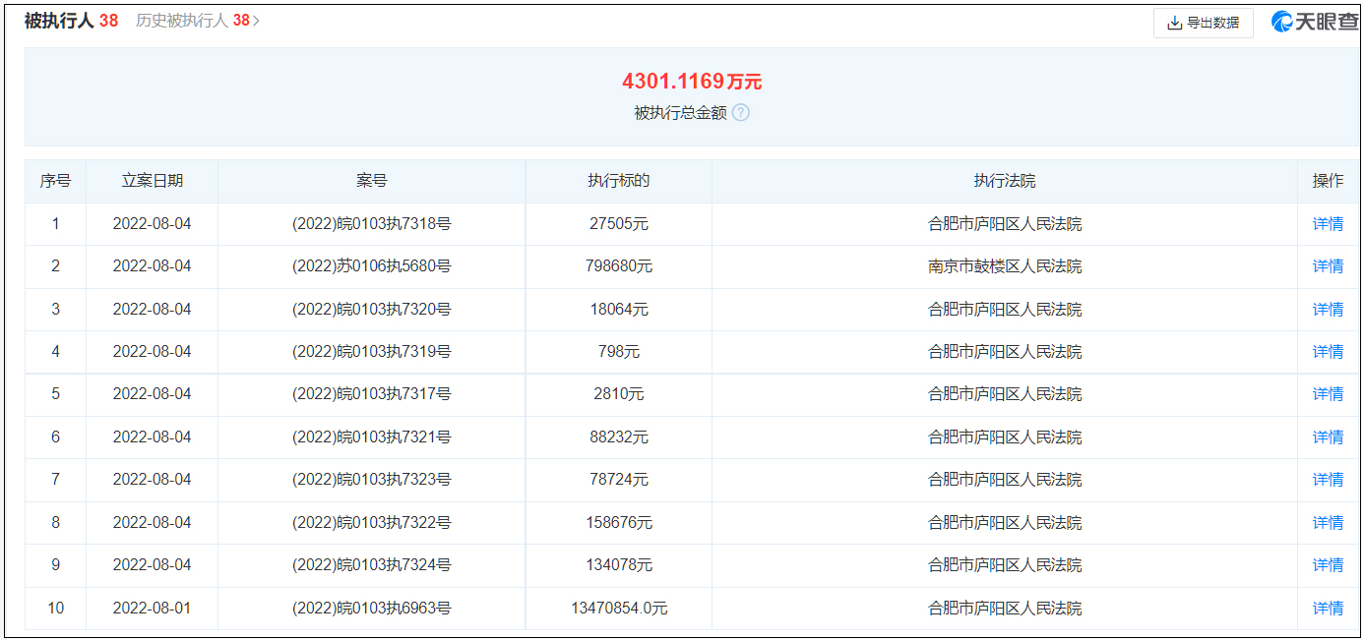This screenshot has width=1364, height=640.
Task: Click the 案号 column header
Action: point(372,181)
